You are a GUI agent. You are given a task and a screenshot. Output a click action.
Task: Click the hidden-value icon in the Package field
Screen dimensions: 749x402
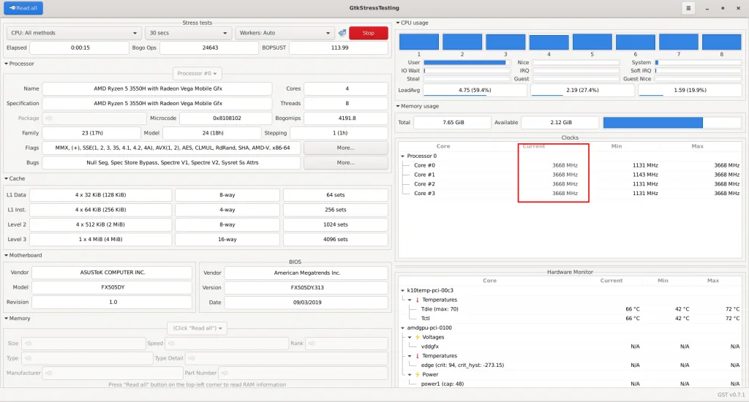(x=49, y=118)
